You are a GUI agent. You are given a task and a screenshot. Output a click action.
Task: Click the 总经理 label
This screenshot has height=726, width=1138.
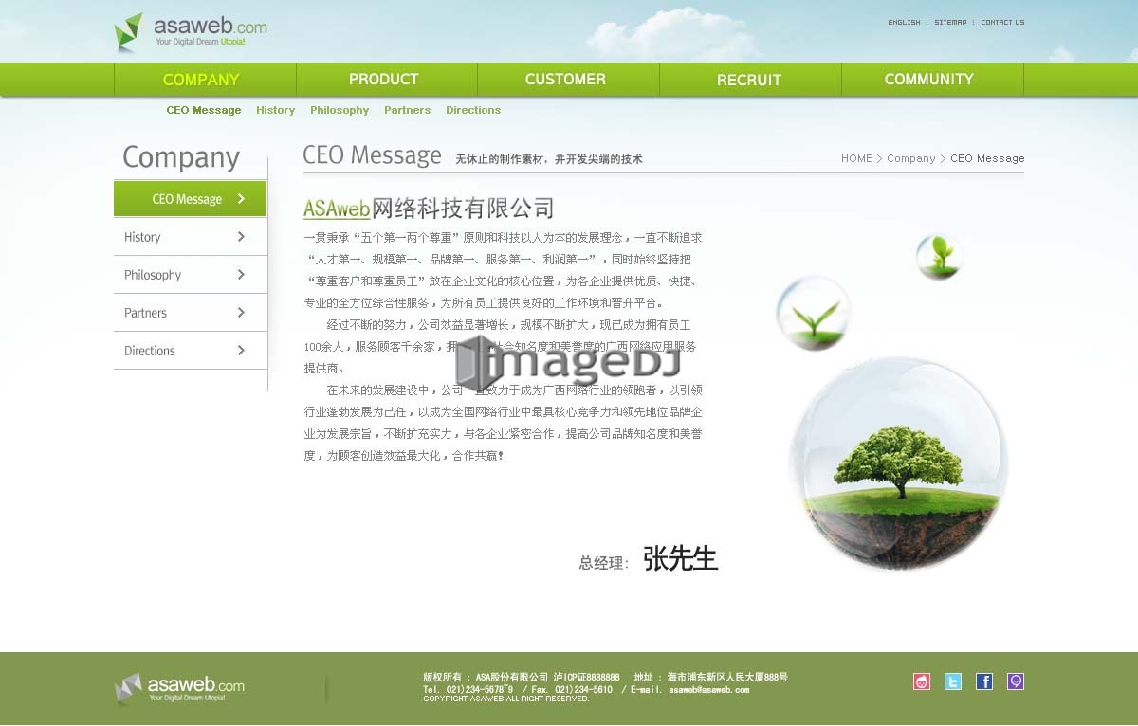[603, 563]
